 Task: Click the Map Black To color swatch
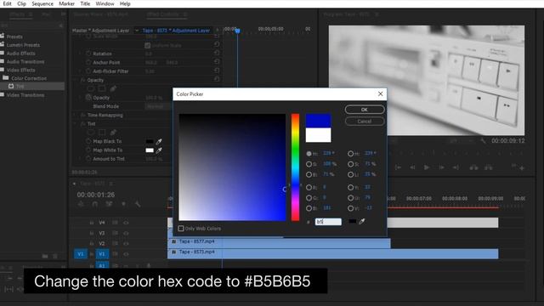[150, 142]
